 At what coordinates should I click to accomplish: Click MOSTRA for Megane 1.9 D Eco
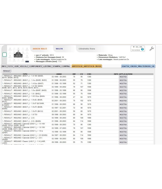pyautogui.click(x=123, y=97)
